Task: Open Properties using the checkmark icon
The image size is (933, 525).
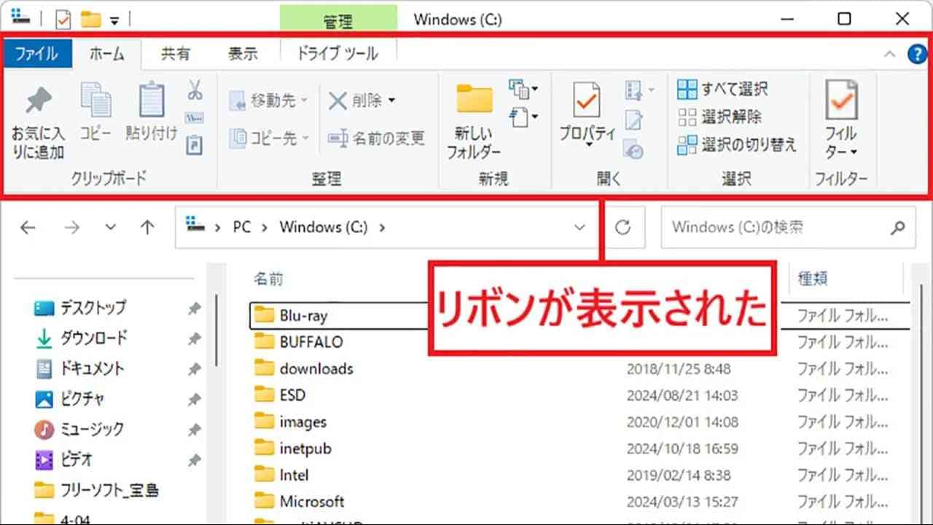Action: (587, 102)
